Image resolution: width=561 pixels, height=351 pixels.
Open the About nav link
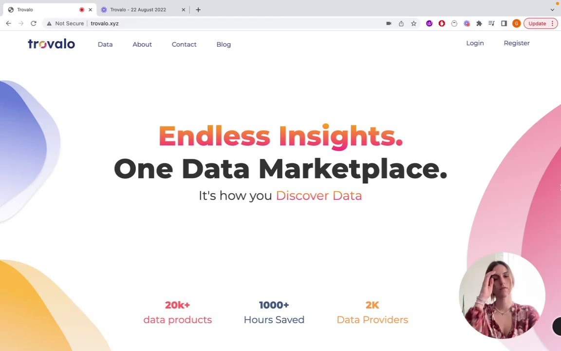click(x=142, y=44)
